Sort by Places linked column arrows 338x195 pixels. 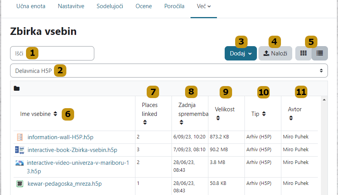pos(145,122)
